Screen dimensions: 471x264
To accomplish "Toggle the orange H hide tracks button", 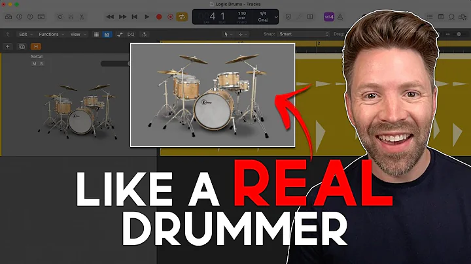I will (x=36, y=46).
